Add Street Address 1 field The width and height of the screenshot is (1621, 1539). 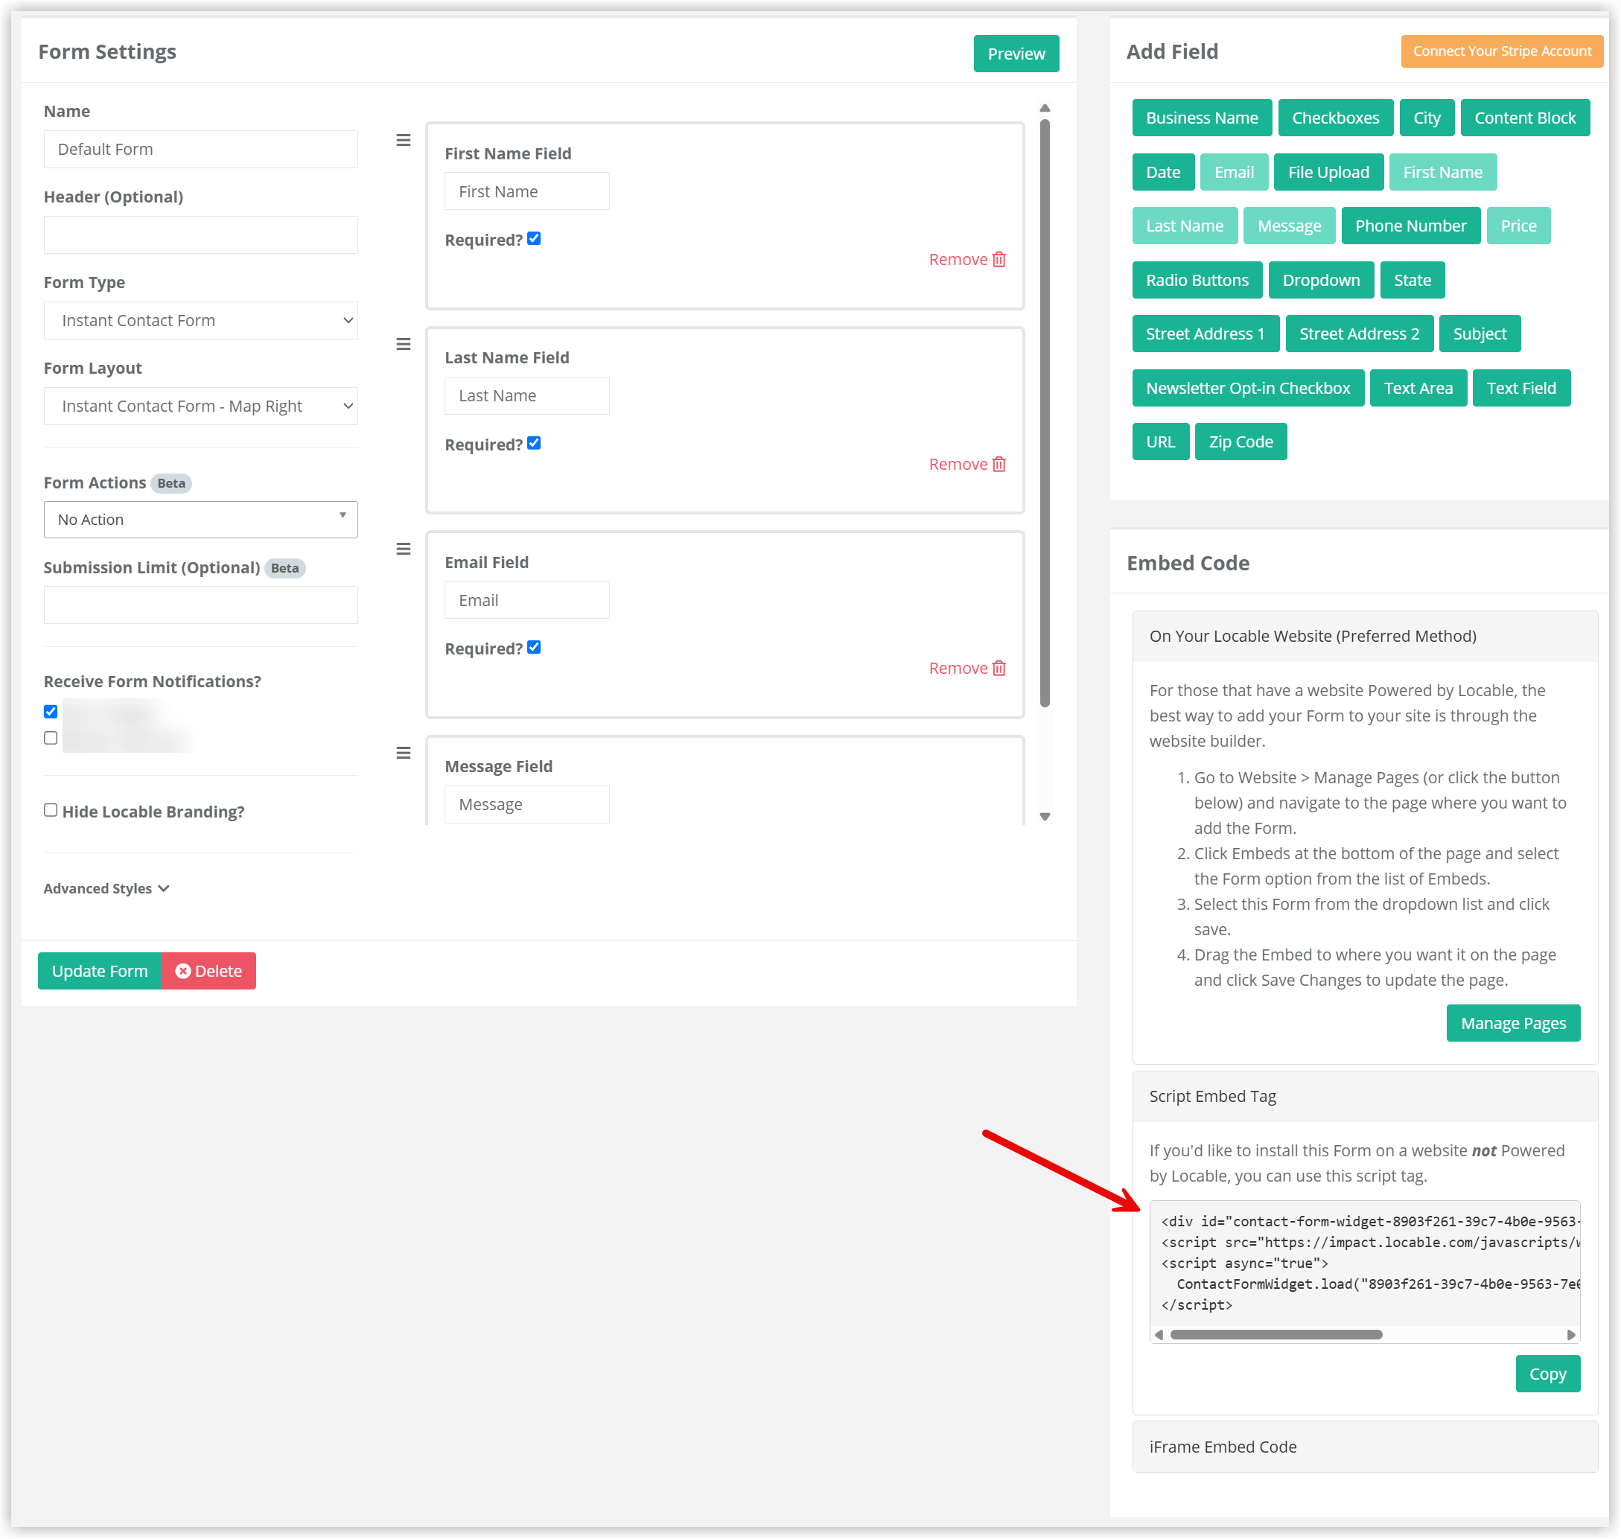point(1206,334)
